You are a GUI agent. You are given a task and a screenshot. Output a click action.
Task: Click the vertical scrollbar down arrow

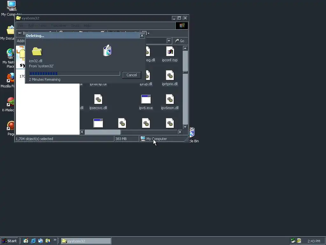point(185,127)
